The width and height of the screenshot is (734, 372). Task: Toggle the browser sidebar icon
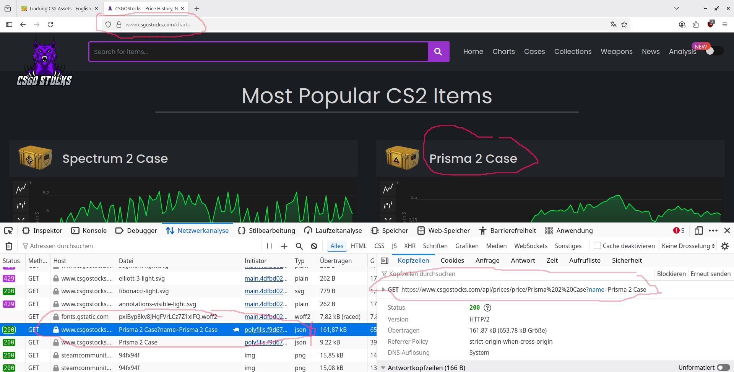tap(9, 24)
